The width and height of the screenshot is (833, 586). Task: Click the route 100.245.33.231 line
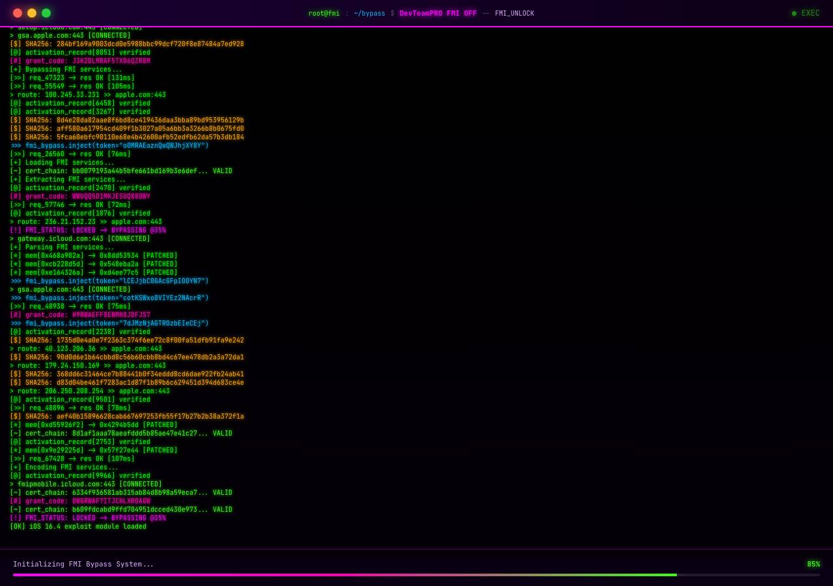[x=88, y=95]
